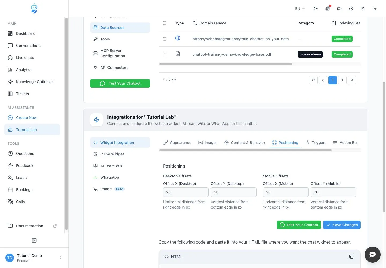Copy the HTML code snippet
The width and height of the screenshot is (386, 268).
[x=351, y=257]
